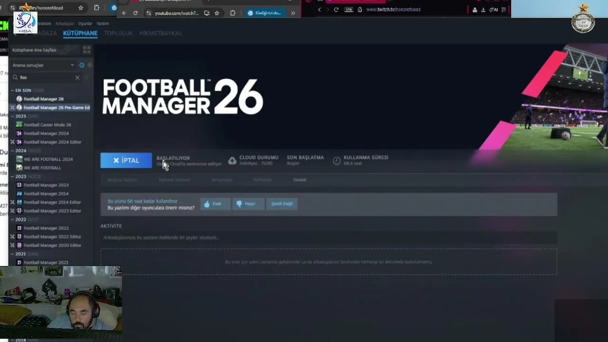Open downloads in the Twitch browser toolbar

[483, 9]
